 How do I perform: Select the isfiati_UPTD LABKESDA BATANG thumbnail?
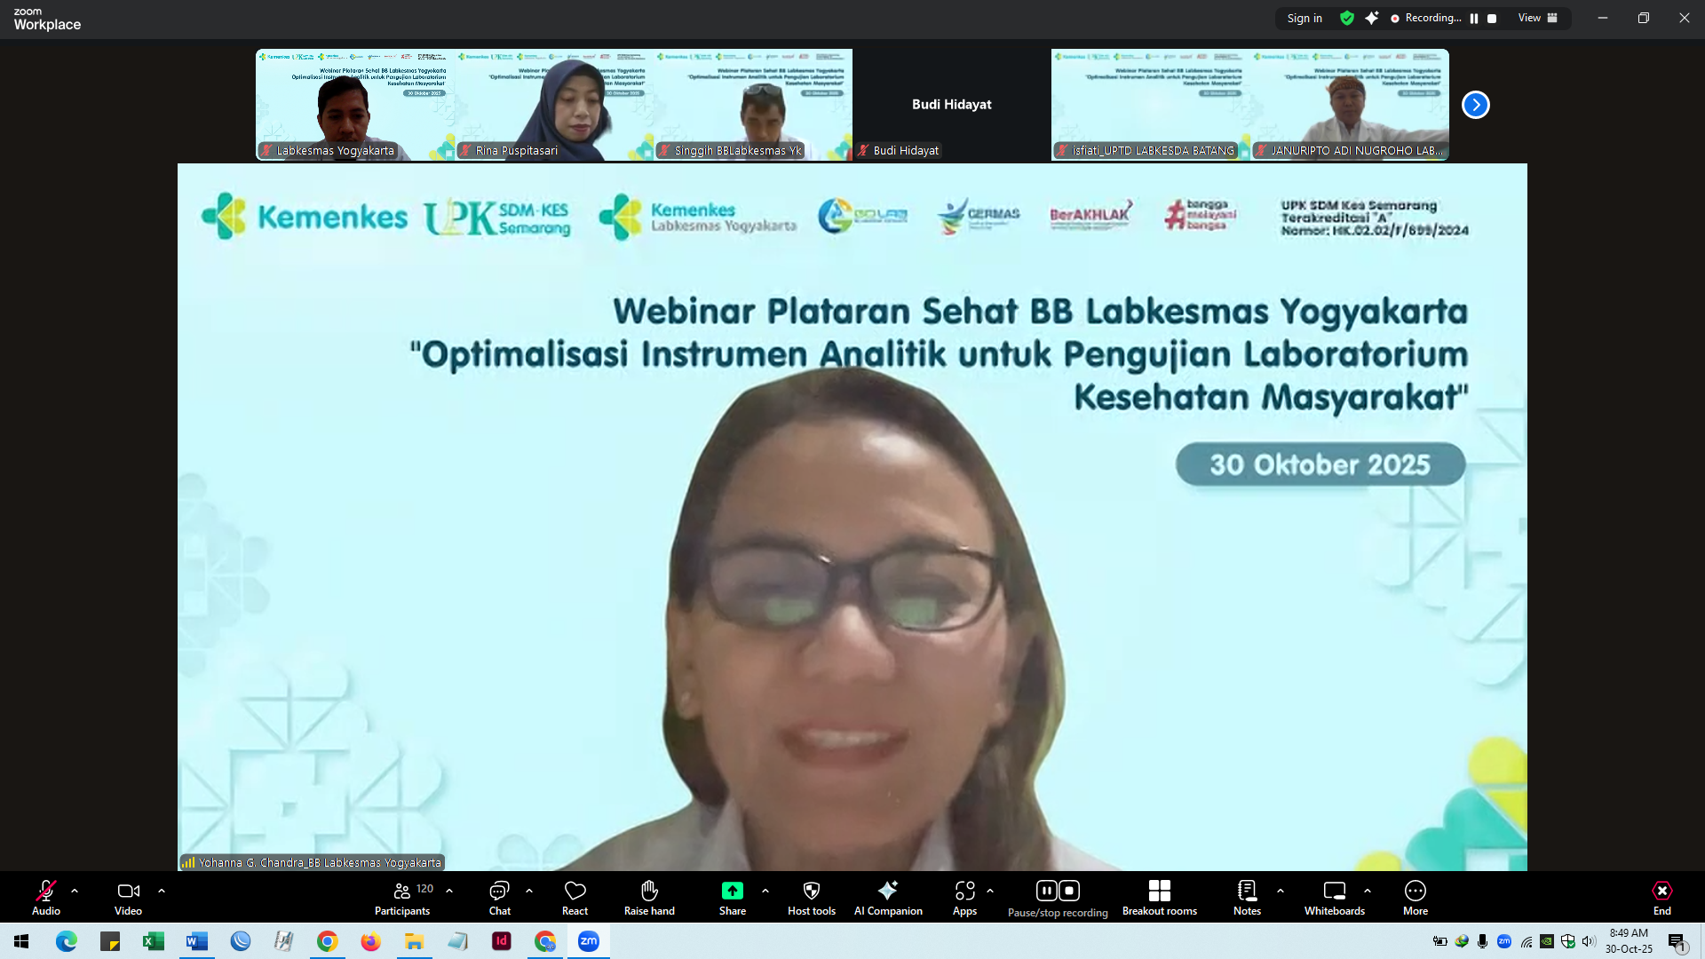pos(1151,105)
